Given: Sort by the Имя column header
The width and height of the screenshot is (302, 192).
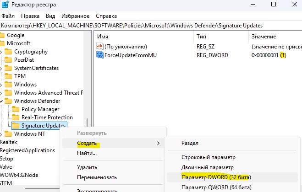Looking at the screenshot, I should tap(144, 37).
